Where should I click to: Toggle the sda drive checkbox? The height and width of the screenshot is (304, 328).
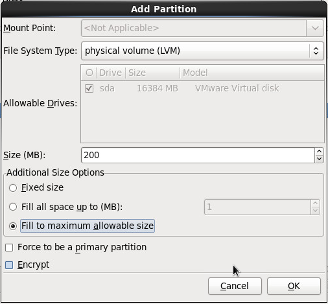pos(89,88)
